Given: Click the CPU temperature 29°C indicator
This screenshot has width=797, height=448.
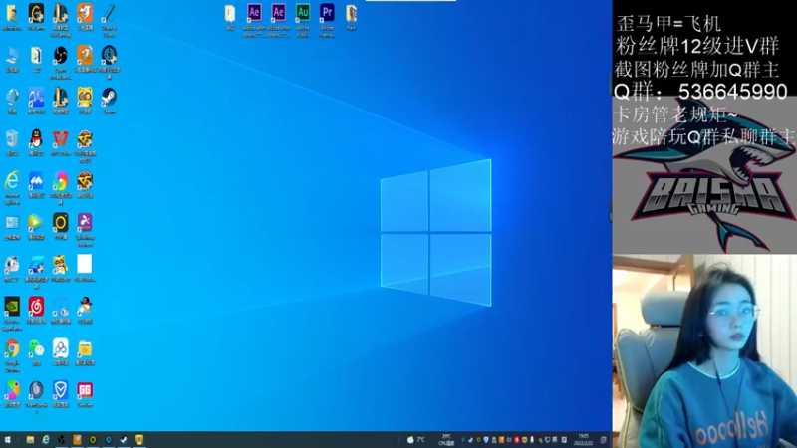Looking at the screenshot, I should [446, 440].
